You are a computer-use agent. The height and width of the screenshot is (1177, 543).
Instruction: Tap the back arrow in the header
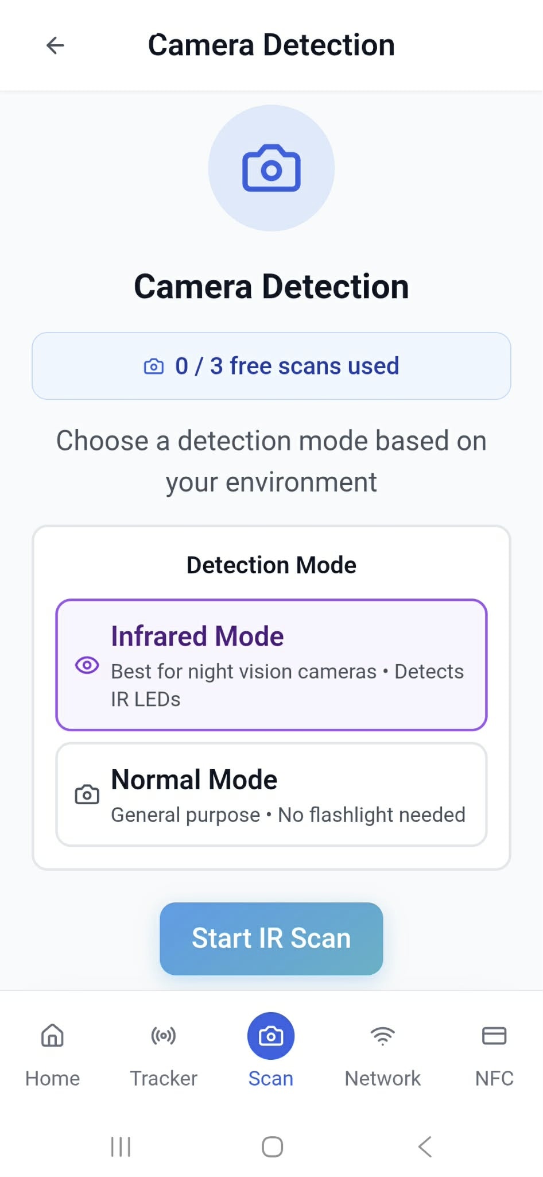[x=55, y=45]
